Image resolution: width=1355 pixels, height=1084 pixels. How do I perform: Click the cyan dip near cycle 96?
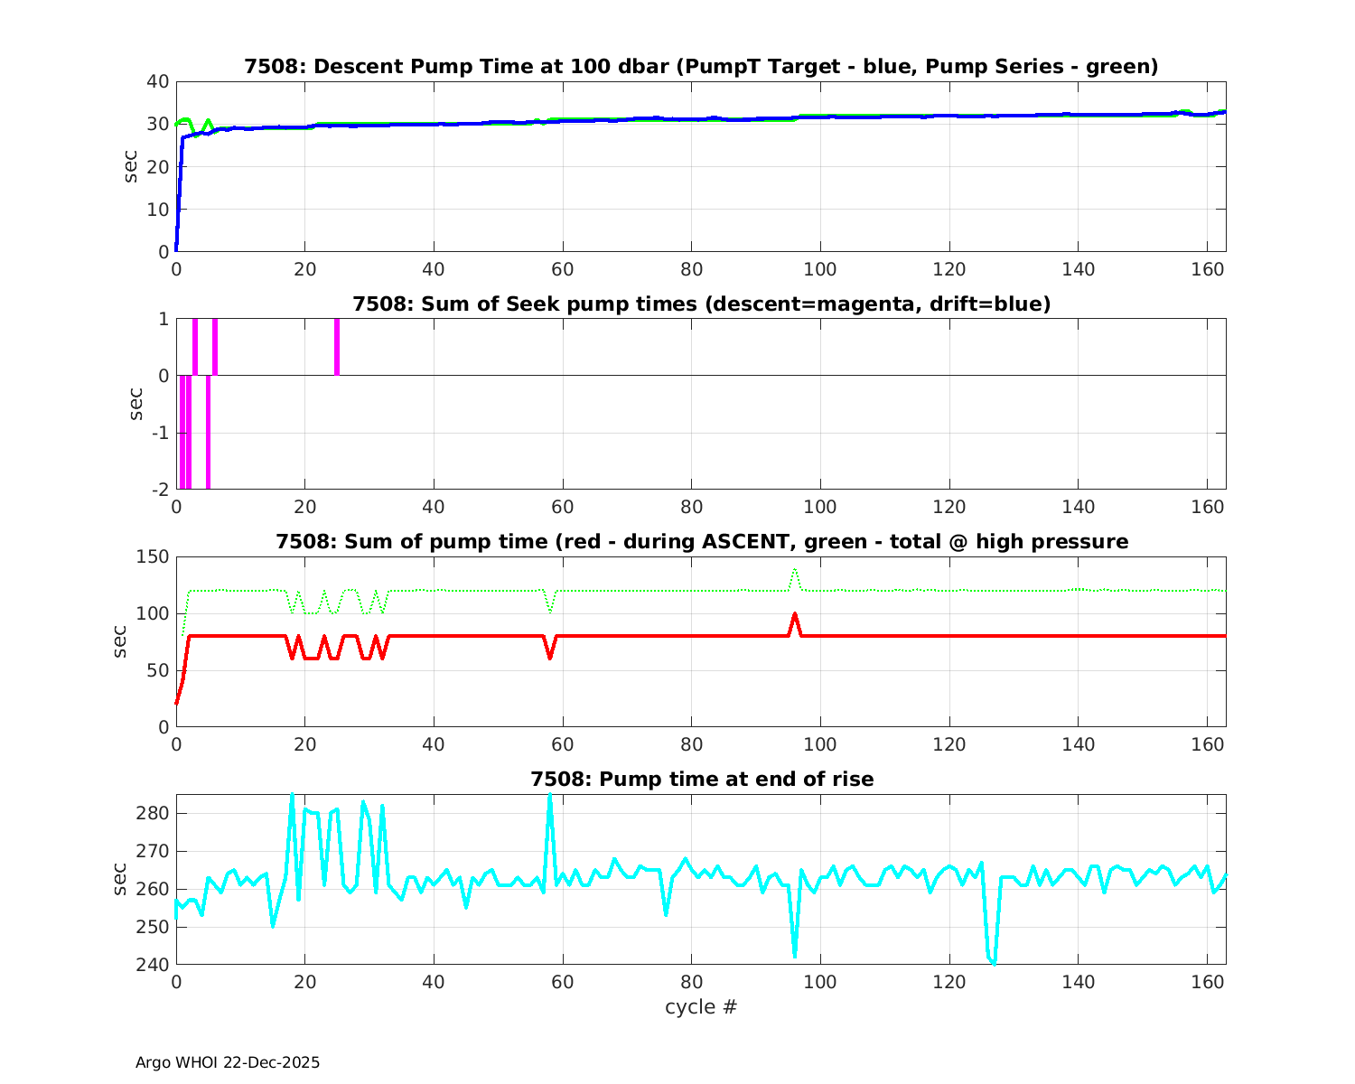794,954
